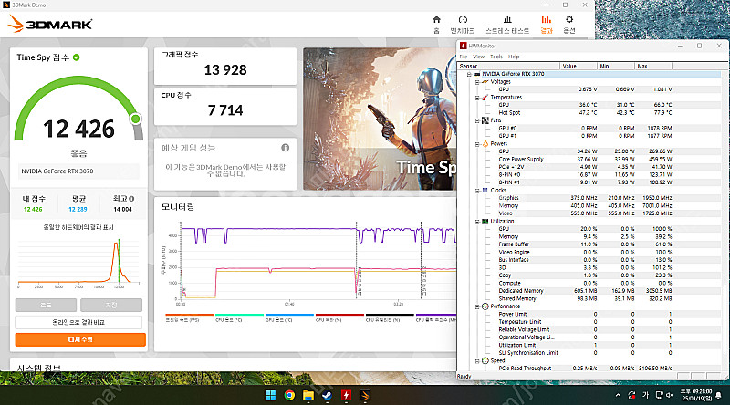This screenshot has width=730, height=405.
Task: Click the orange run-again button in 3DMark
Action: [80, 340]
